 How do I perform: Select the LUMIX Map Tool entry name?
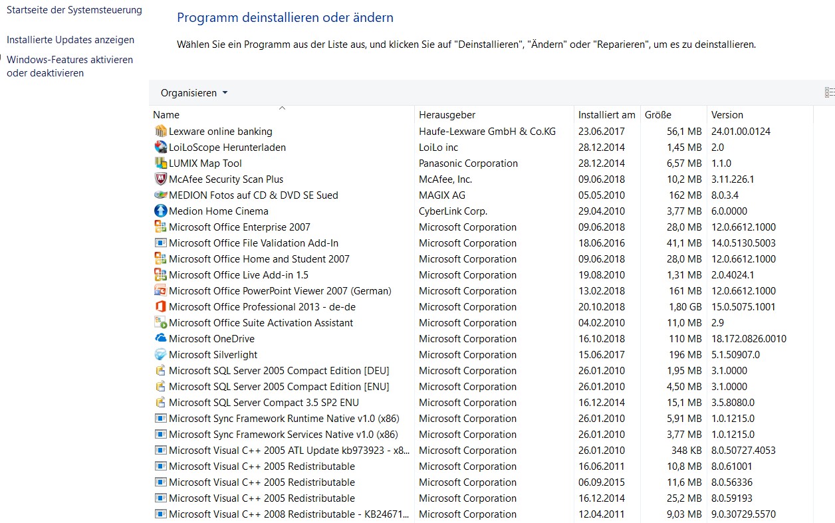205,163
